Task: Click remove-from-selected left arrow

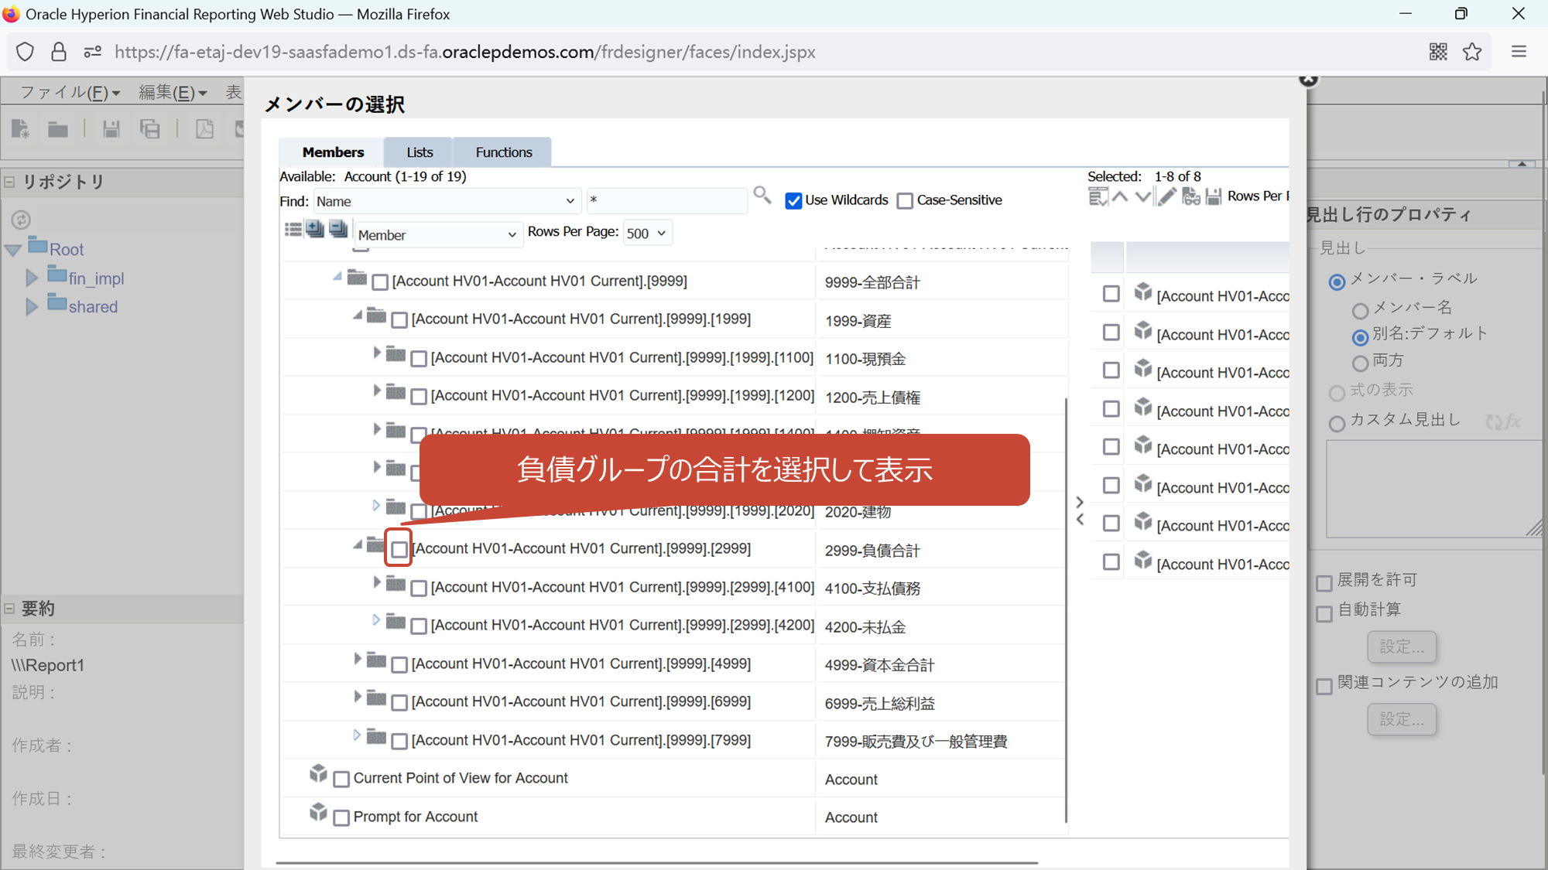Action: pos(1080,520)
